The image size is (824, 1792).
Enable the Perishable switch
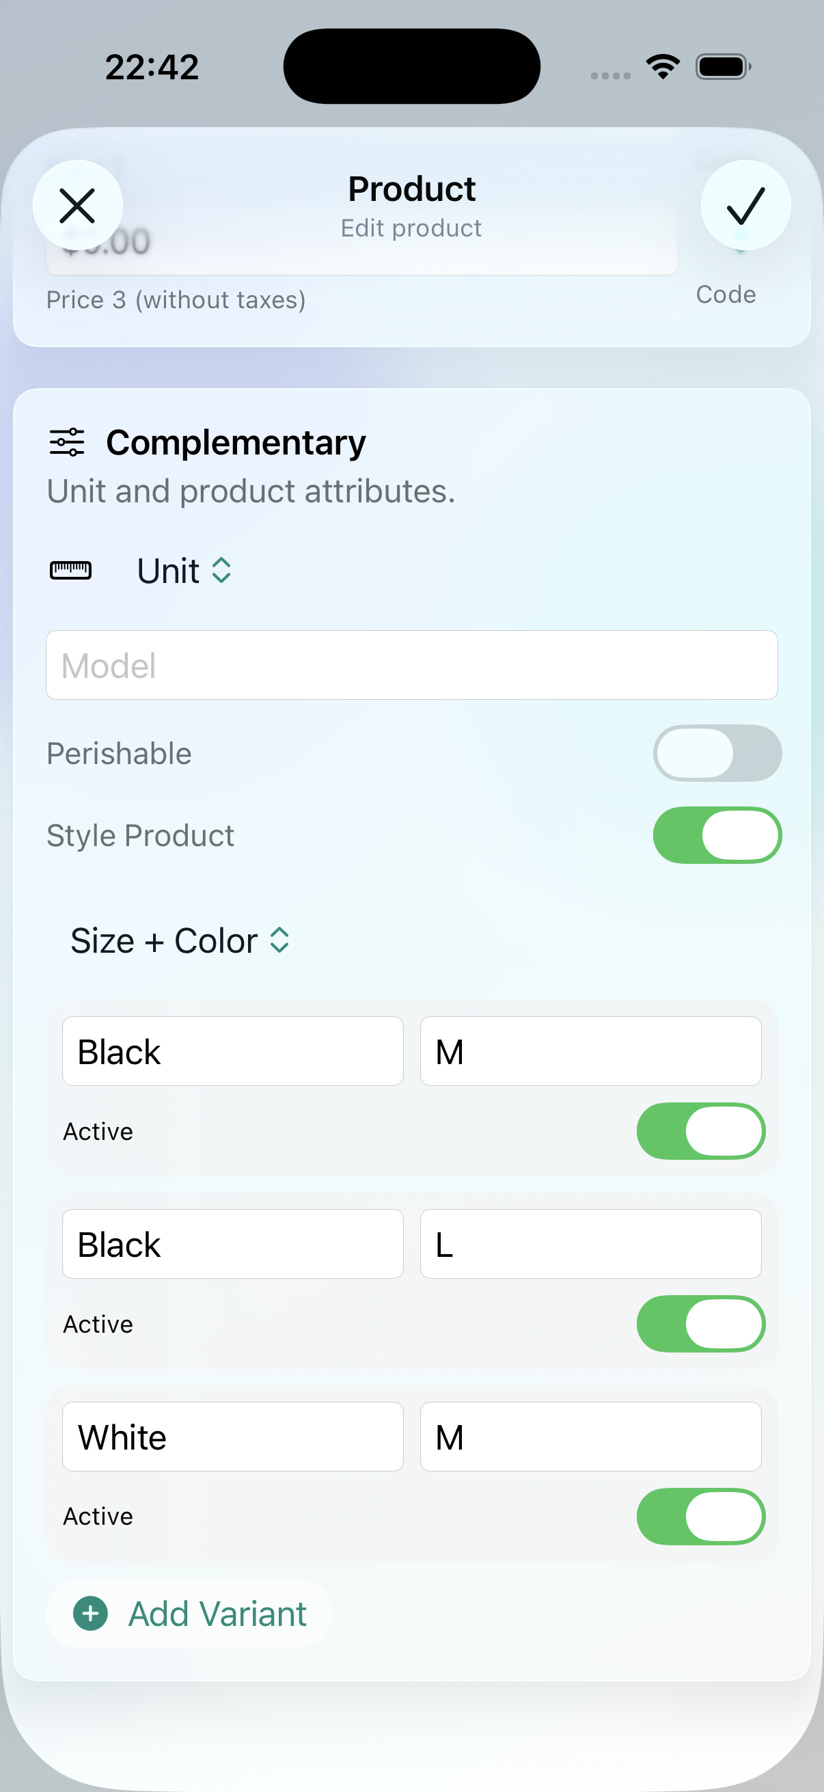(x=717, y=753)
